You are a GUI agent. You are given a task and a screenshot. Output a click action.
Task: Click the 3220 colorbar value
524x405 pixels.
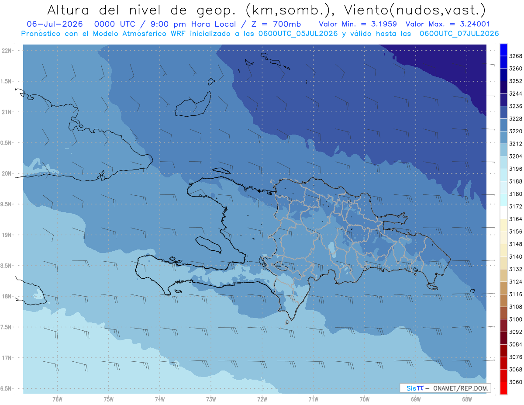tap(516, 132)
